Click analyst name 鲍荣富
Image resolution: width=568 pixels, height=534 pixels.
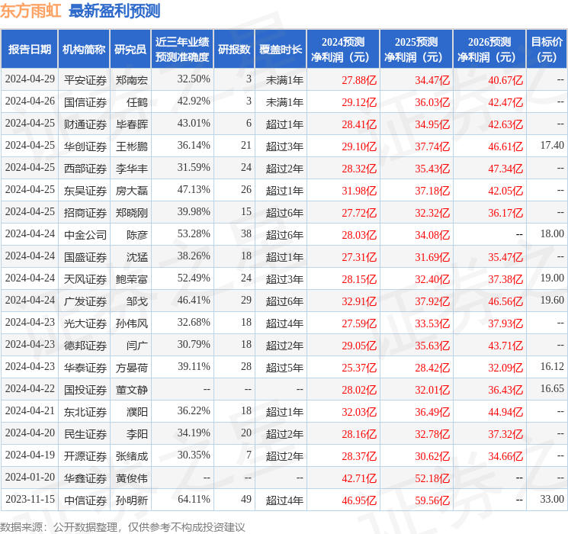(132, 278)
